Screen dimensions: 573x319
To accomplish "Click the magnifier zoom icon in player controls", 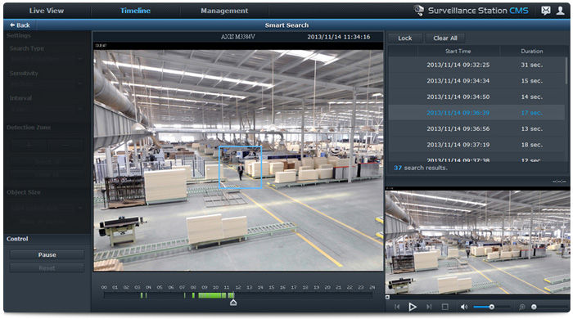I will point(522,307).
